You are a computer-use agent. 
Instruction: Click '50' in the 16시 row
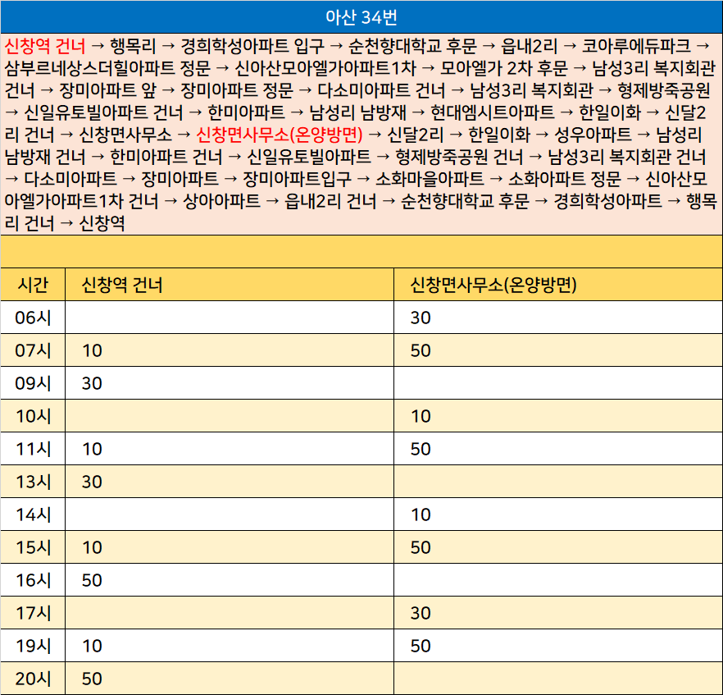(x=92, y=580)
